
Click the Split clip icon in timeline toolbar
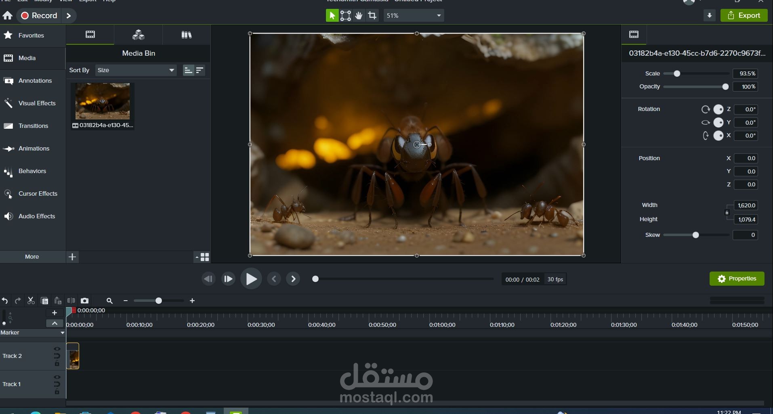pyautogui.click(x=71, y=301)
